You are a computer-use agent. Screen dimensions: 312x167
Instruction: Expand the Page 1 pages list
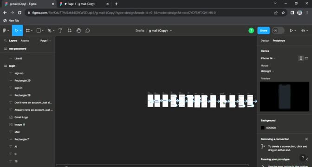click(45, 40)
